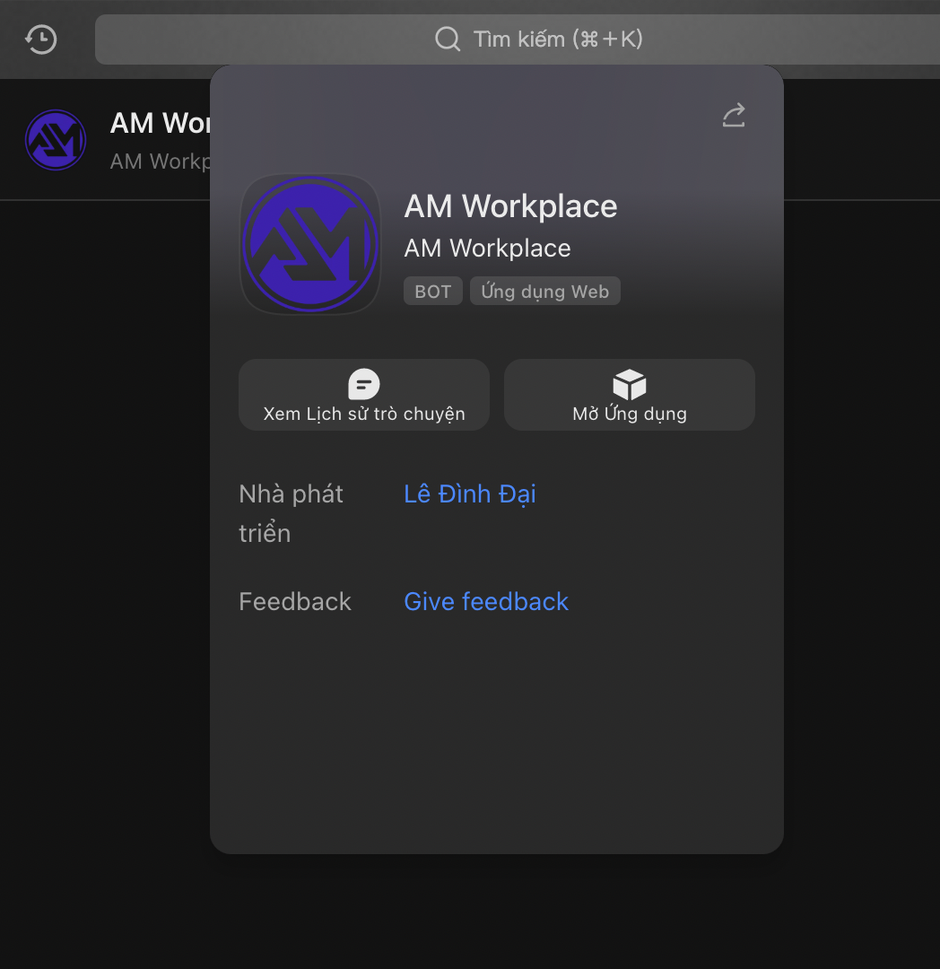Click the truncated bold chat title in header
Viewport: 940px width, 969px height.
(x=160, y=123)
